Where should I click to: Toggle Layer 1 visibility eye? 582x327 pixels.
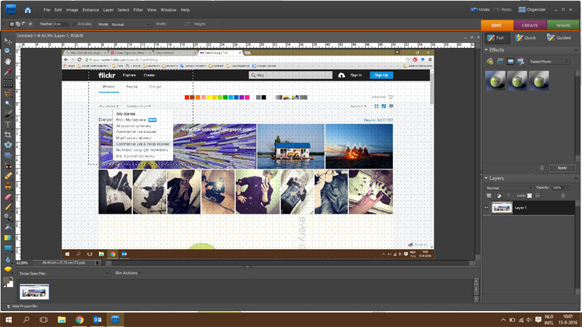click(487, 208)
